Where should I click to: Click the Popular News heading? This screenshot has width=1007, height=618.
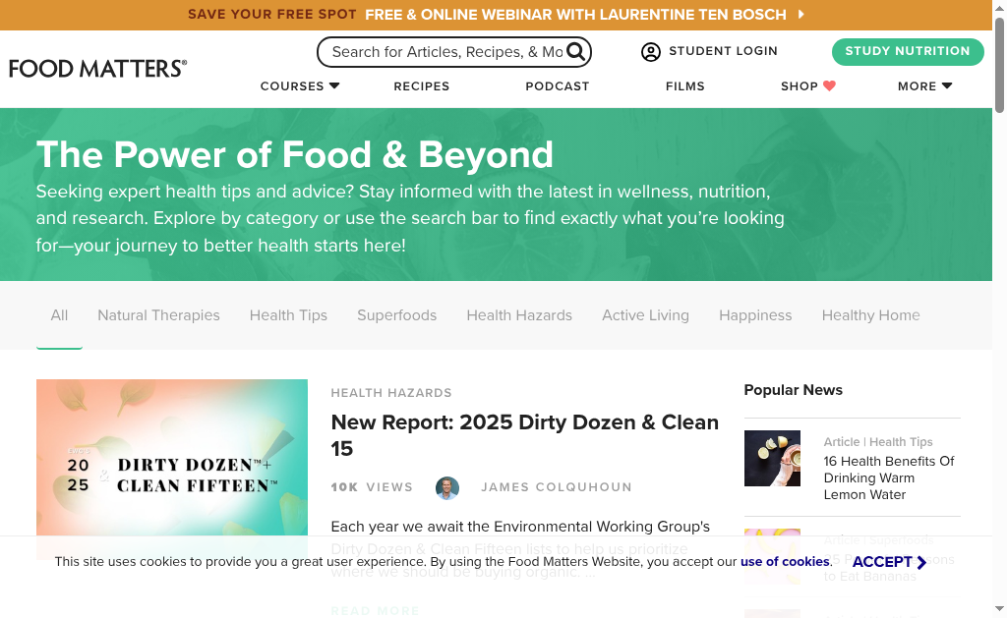(794, 390)
